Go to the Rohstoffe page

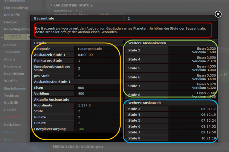12,15
